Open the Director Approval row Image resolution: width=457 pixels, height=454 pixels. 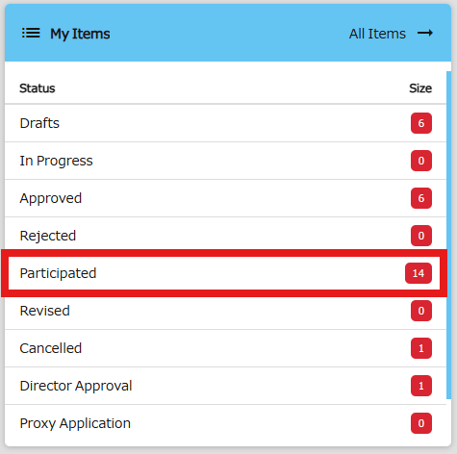(x=225, y=386)
